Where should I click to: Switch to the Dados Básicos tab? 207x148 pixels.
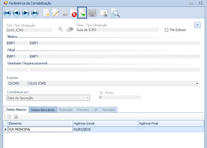click(16, 110)
